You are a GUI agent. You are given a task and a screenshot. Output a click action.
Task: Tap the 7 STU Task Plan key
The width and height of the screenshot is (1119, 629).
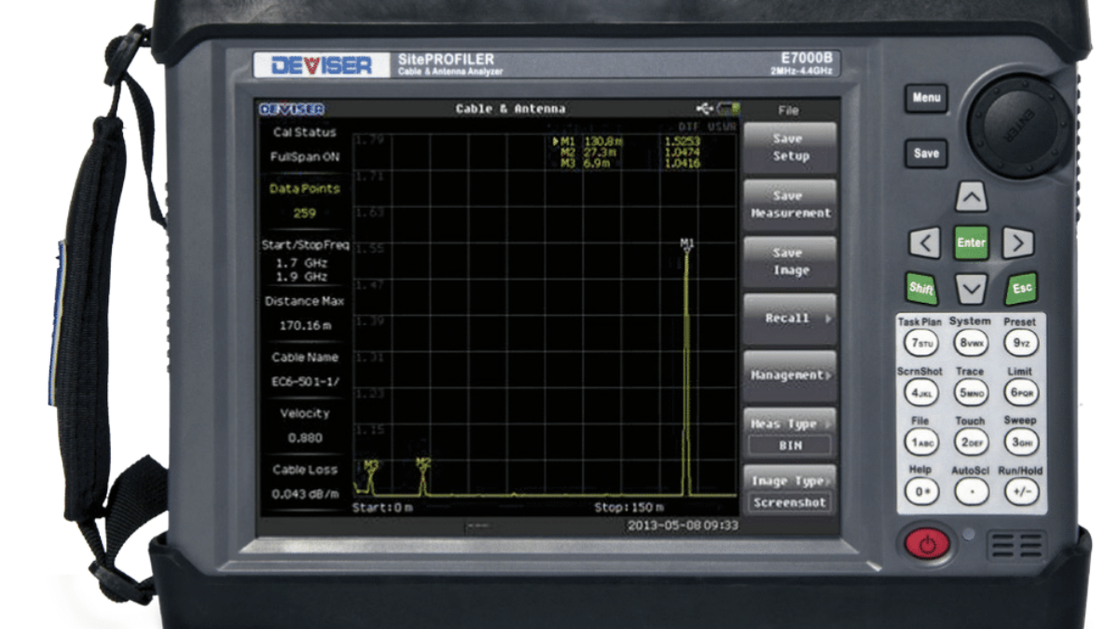pyautogui.click(x=919, y=344)
